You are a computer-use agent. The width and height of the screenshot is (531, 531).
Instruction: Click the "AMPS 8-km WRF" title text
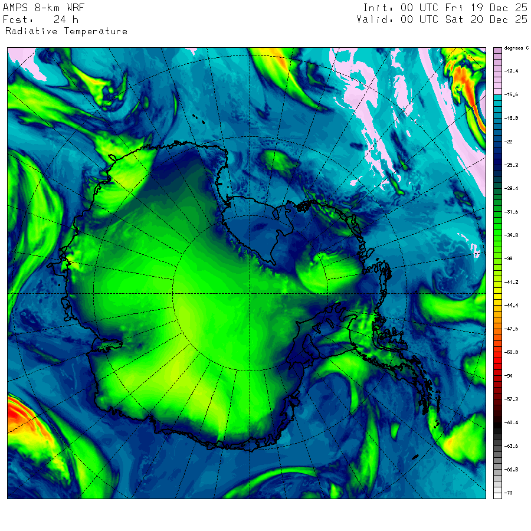44,8
